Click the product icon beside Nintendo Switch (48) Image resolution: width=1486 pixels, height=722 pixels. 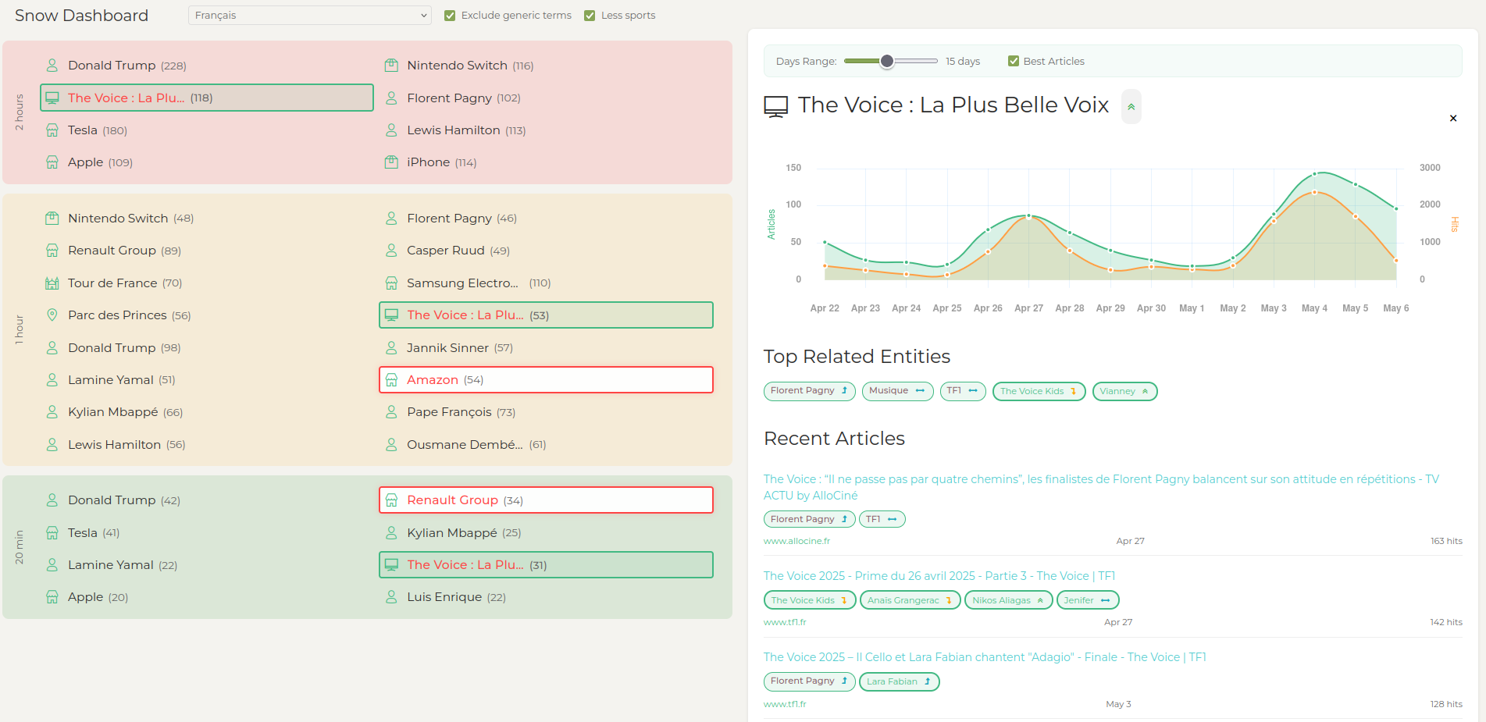52,219
